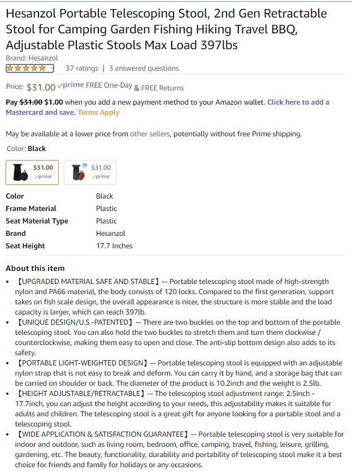Click the Seat Height 17.7 Inches value
The width and height of the screenshot is (352, 474).
click(x=114, y=246)
